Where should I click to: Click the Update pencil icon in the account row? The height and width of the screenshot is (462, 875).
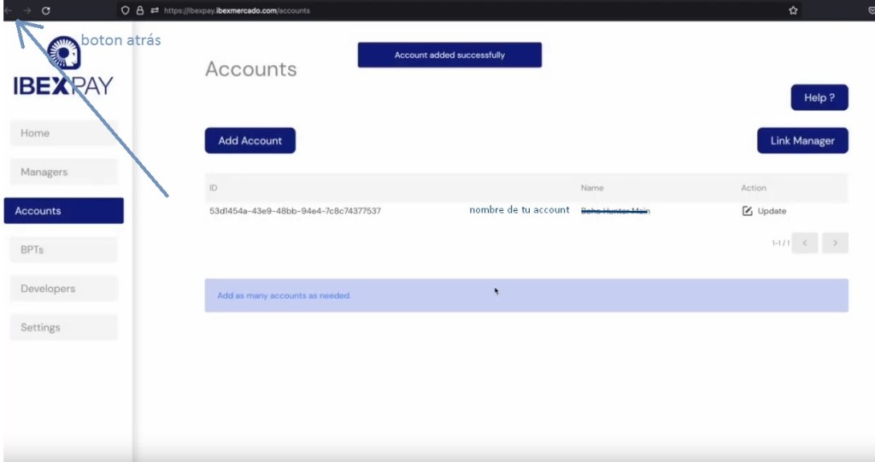pyautogui.click(x=748, y=211)
